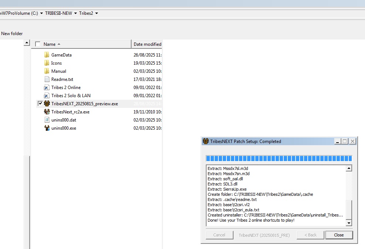This screenshot has width=365, height=249.
Task: Toggle the select-all checkbox in Name header
Action: (38, 44)
